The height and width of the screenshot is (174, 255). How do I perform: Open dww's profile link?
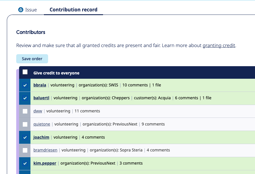(38, 111)
